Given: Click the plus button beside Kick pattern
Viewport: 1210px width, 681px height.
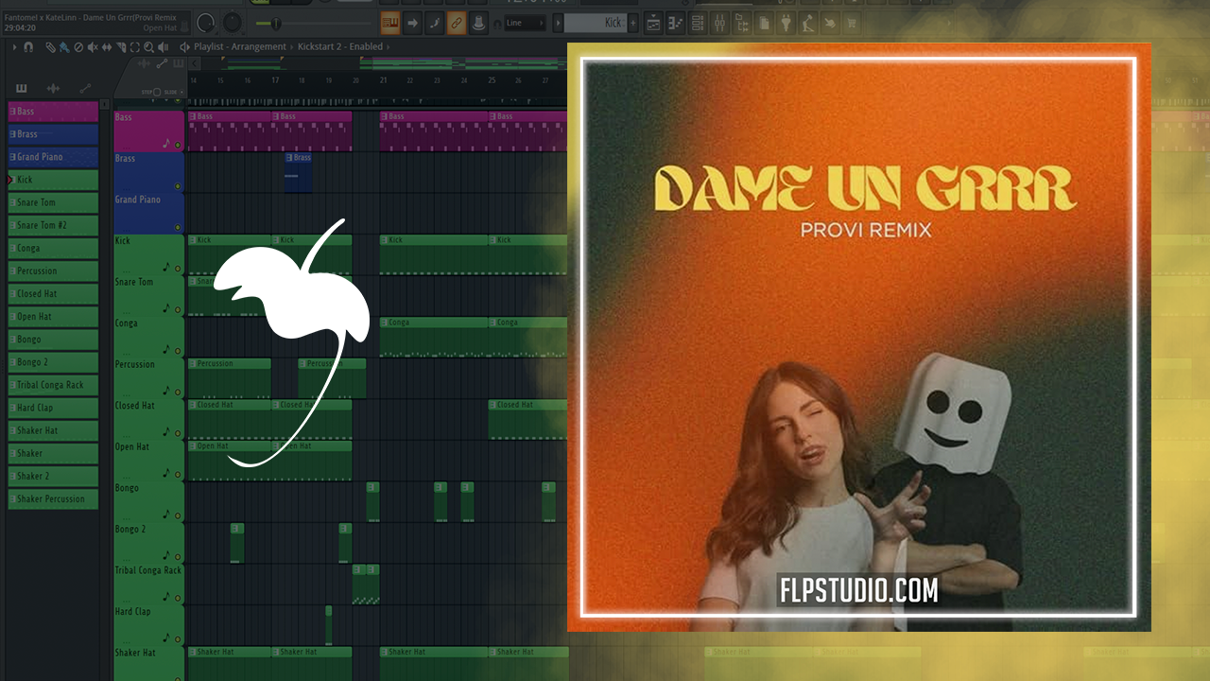Looking at the screenshot, I should (632, 23).
